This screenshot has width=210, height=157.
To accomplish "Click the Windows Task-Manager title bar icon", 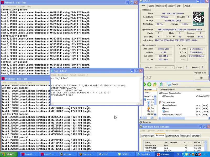I will click(141, 127).
